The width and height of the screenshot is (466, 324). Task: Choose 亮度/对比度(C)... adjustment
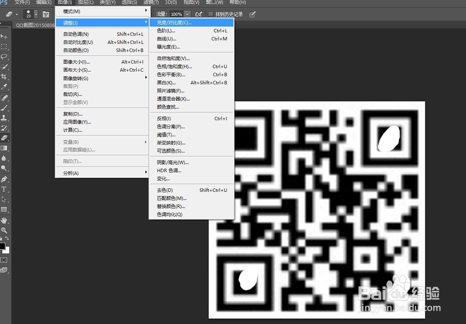point(192,22)
